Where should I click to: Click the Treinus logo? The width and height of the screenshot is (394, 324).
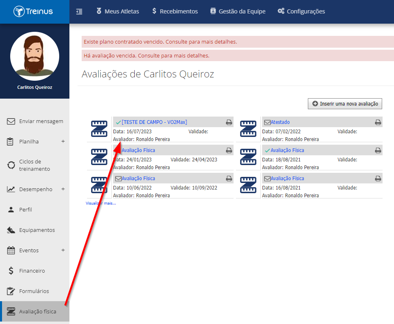click(33, 11)
